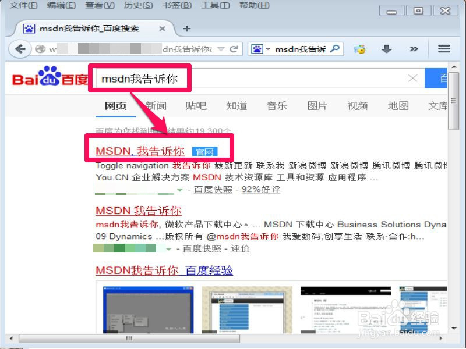Reload the page with the refresh icon
Viewport: 466px width, 349px height.
pos(234,49)
